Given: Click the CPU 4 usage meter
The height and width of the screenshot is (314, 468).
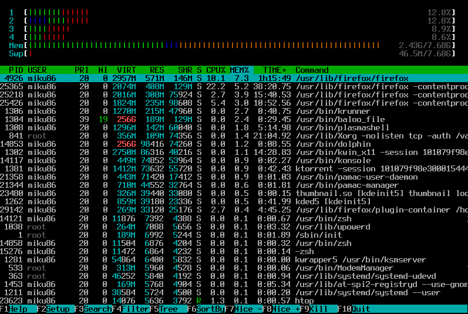Looking at the screenshot, I should pyautogui.click(x=232, y=38).
